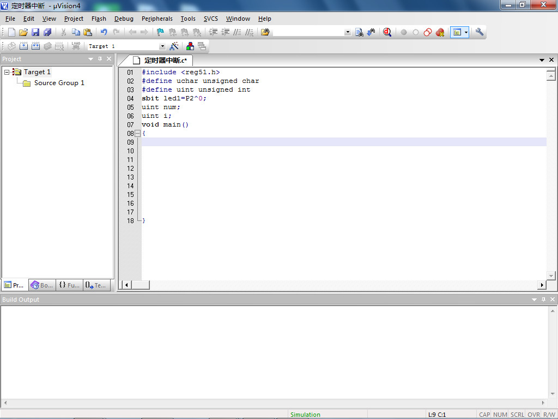Open Target Options with the magic wand icon
558x419 pixels.
point(174,46)
